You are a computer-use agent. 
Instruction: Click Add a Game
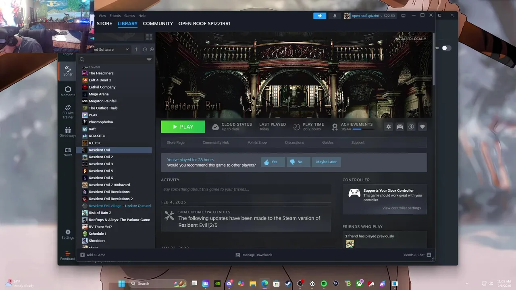[x=93, y=255]
